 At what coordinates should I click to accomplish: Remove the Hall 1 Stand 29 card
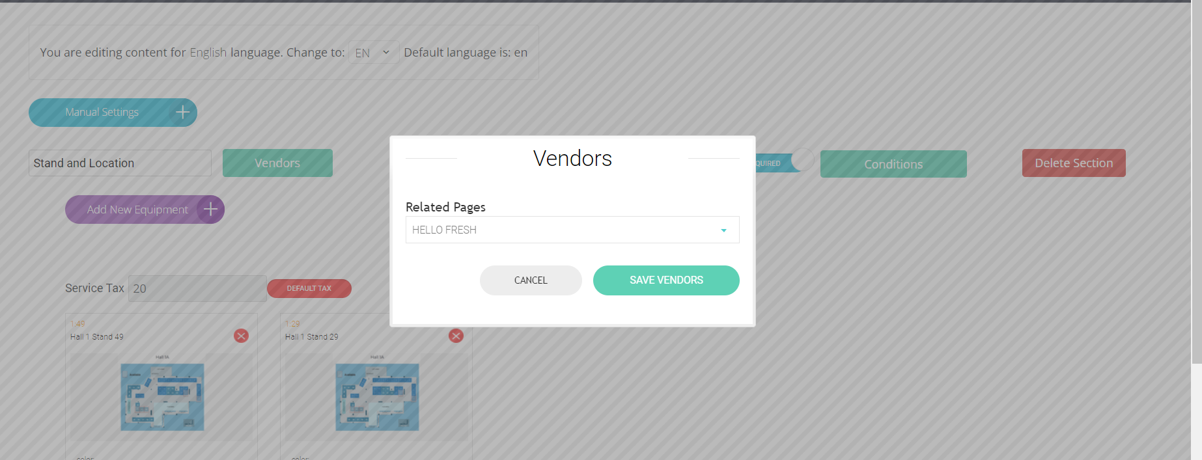coord(456,336)
